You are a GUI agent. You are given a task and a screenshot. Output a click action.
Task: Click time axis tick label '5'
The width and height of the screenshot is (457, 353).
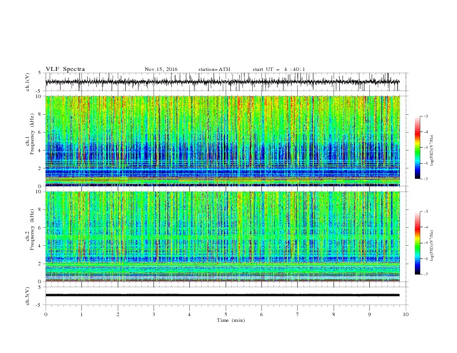(226, 314)
